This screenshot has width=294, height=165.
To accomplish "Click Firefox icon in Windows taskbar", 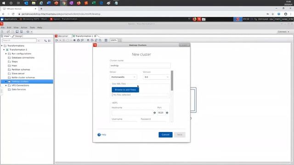I will click(x=79, y=3).
